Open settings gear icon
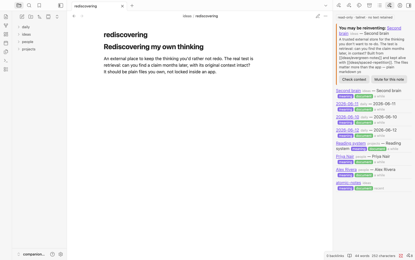The height and width of the screenshot is (260, 415). click(61, 254)
